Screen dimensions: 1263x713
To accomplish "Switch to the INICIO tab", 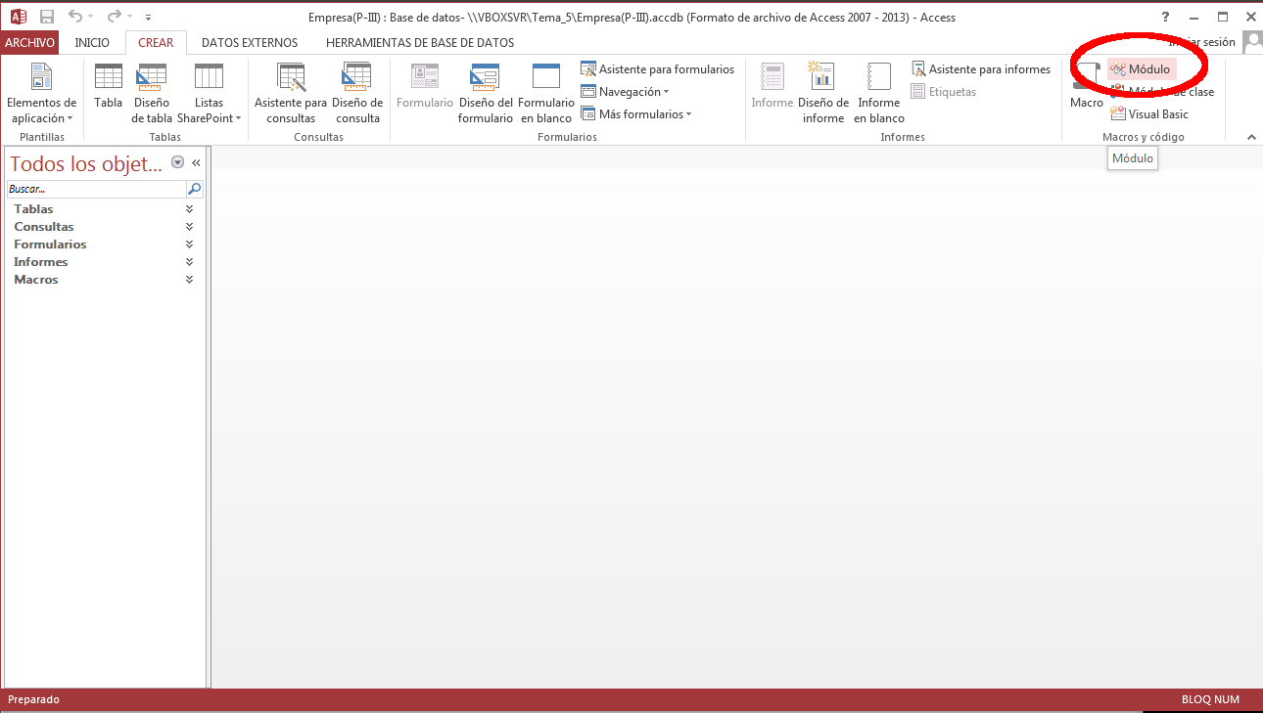I will (x=92, y=43).
